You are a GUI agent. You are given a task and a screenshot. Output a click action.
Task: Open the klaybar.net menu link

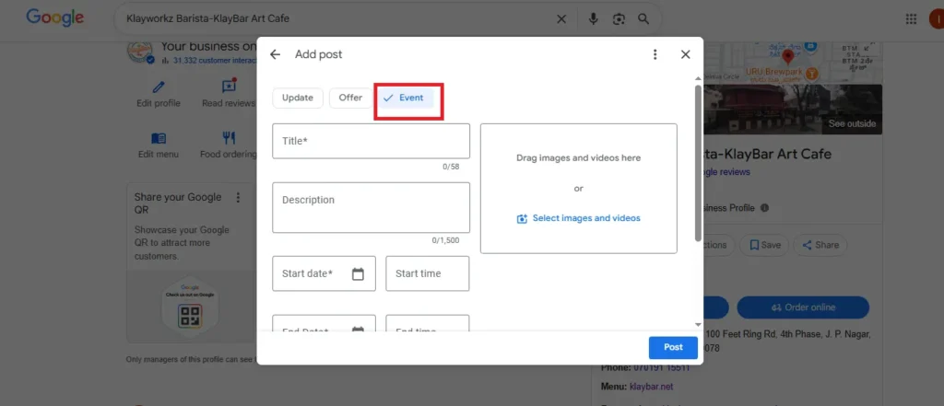[652, 387]
